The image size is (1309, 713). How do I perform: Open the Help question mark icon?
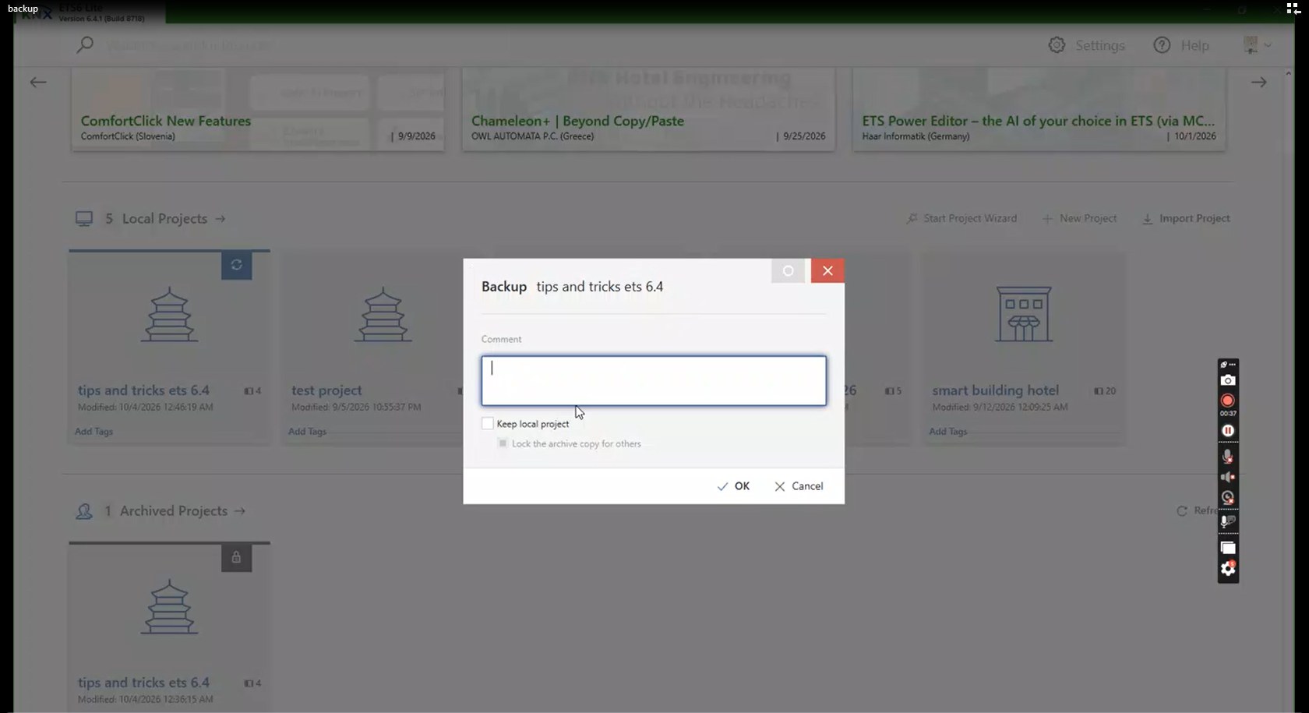point(1162,45)
